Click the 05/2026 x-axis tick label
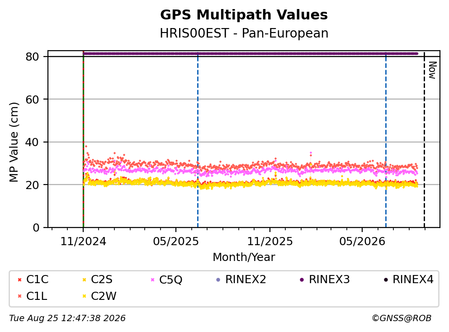The width and height of the screenshot is (449, 332). pyautogui.click(x=362, y=242)
